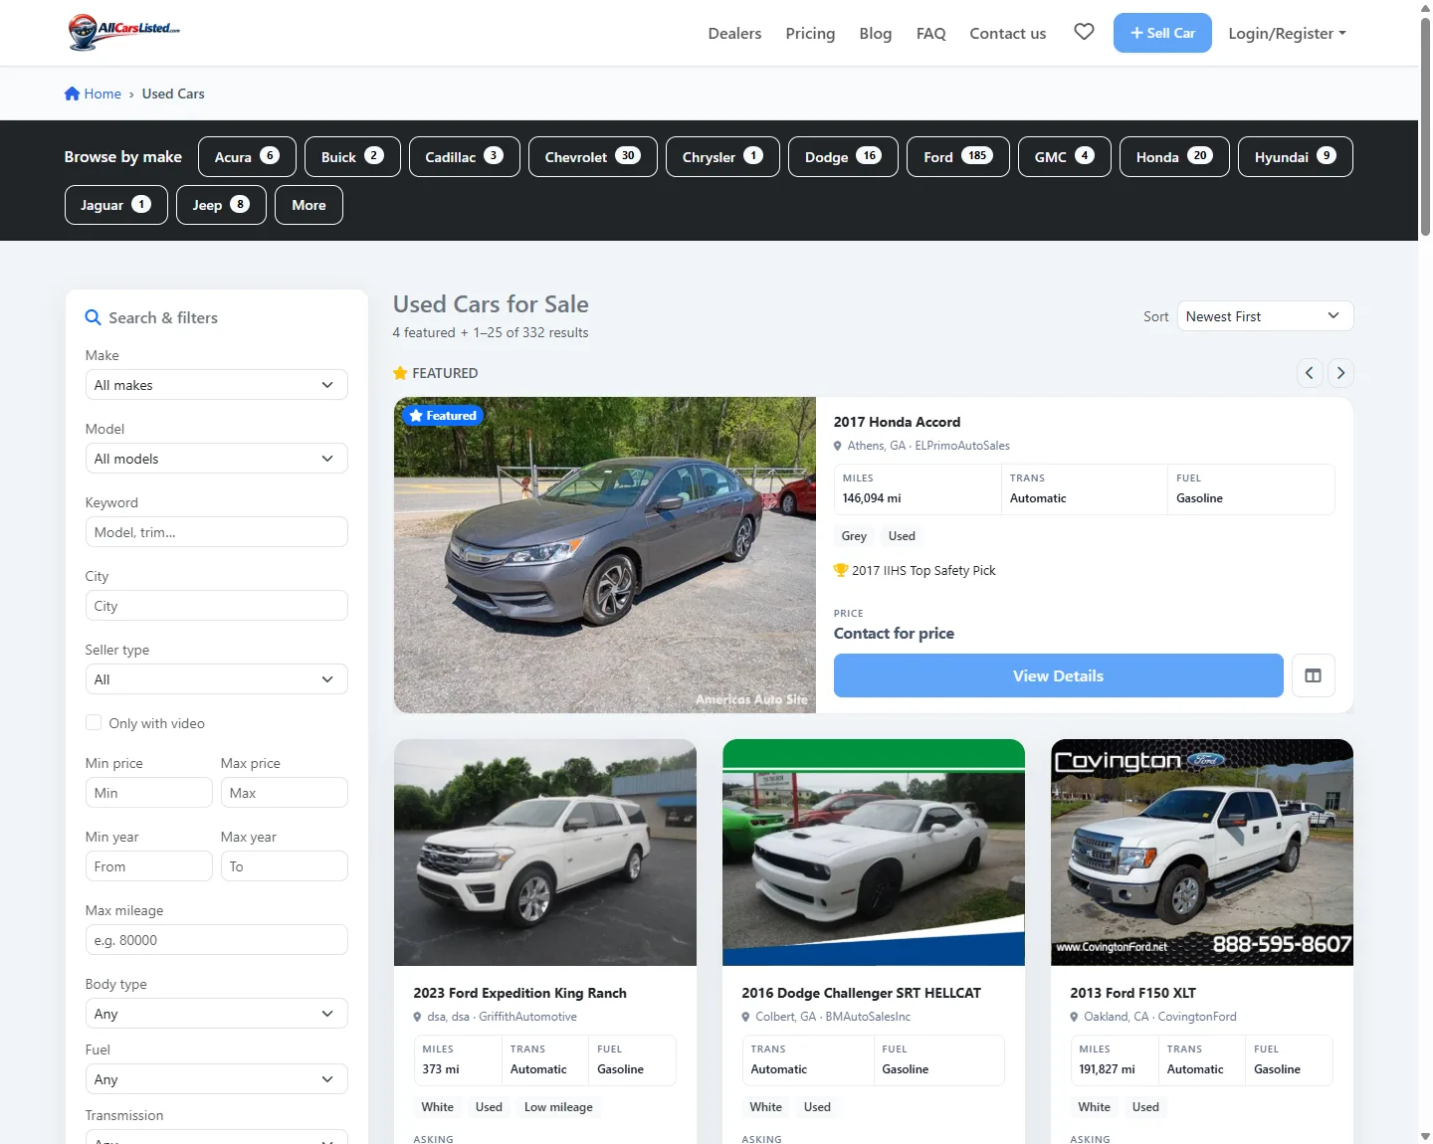
Task: Click location pin next to Oakland, CA
Action: point(1075,1017)
